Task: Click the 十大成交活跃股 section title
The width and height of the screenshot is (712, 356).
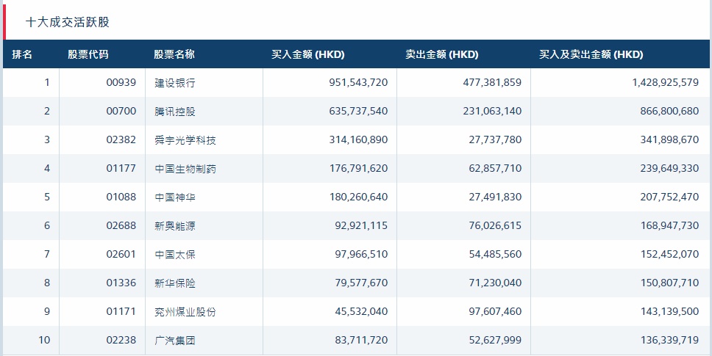Action: [67, 22]
